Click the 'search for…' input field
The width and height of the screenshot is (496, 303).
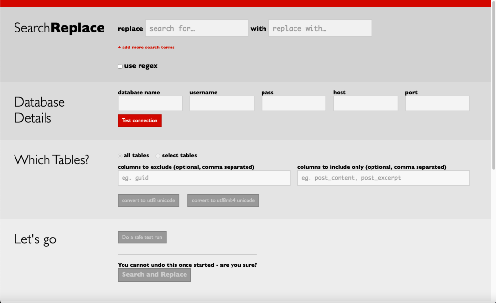pos(197,28)
